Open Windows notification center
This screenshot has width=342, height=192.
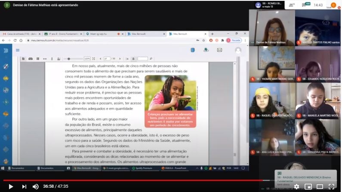(243, 168)
